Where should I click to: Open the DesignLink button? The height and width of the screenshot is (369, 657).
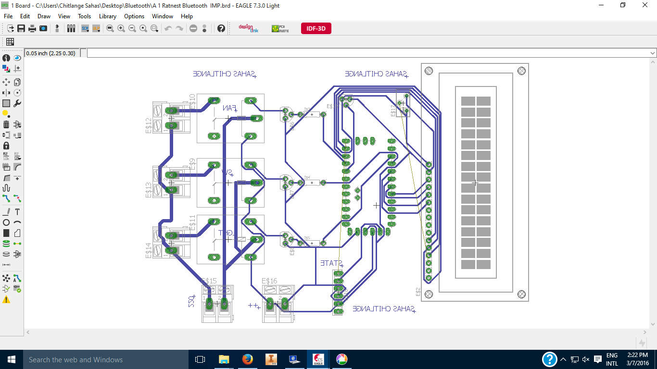249,28
